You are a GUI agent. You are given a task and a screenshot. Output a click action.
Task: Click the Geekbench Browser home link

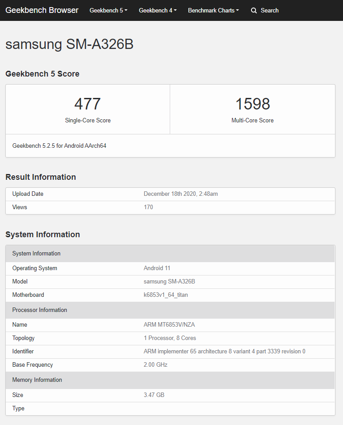tap(42, 10)
